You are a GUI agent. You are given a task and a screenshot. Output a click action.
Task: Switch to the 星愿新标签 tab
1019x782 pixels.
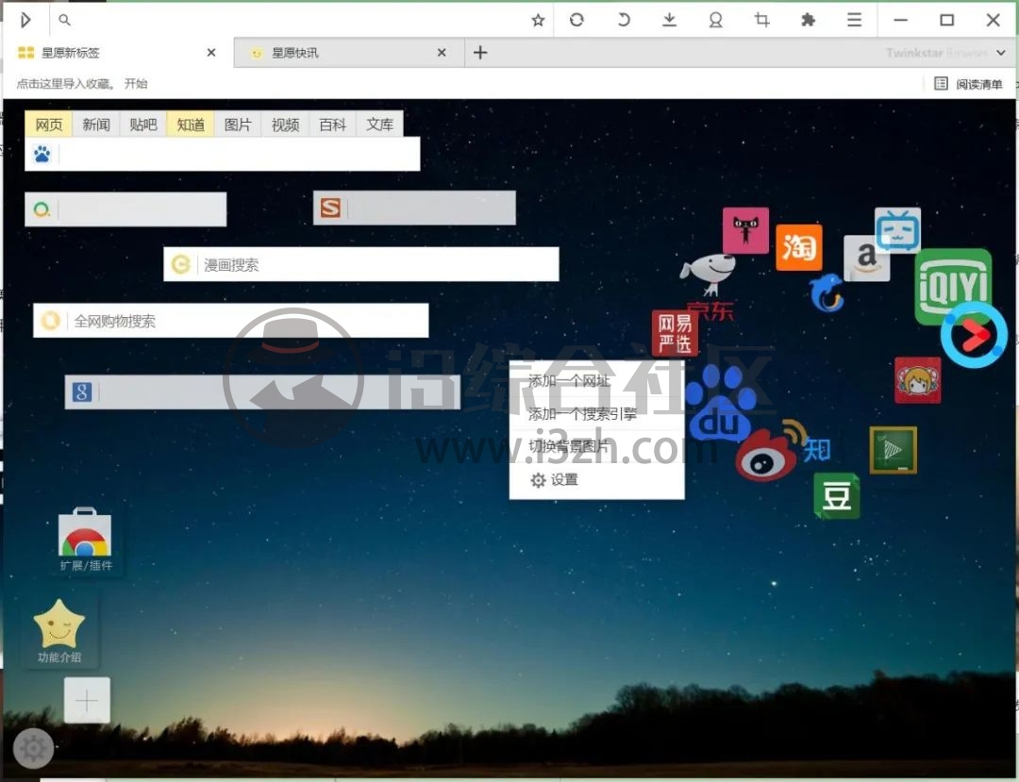coord(117,53)
